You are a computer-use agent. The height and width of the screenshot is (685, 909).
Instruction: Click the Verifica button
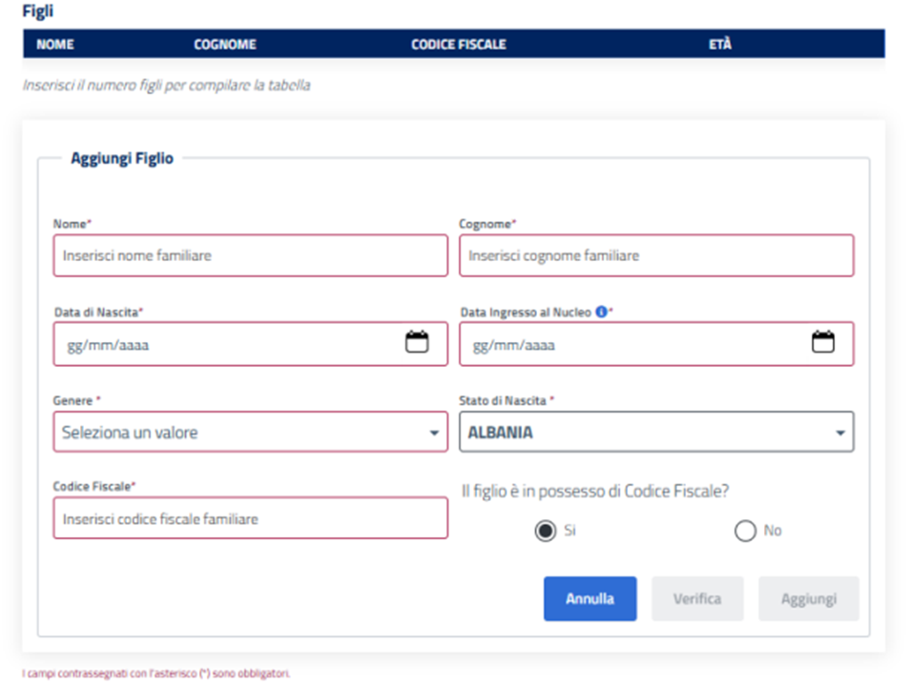pyautogui.click(x=696, y=599)
